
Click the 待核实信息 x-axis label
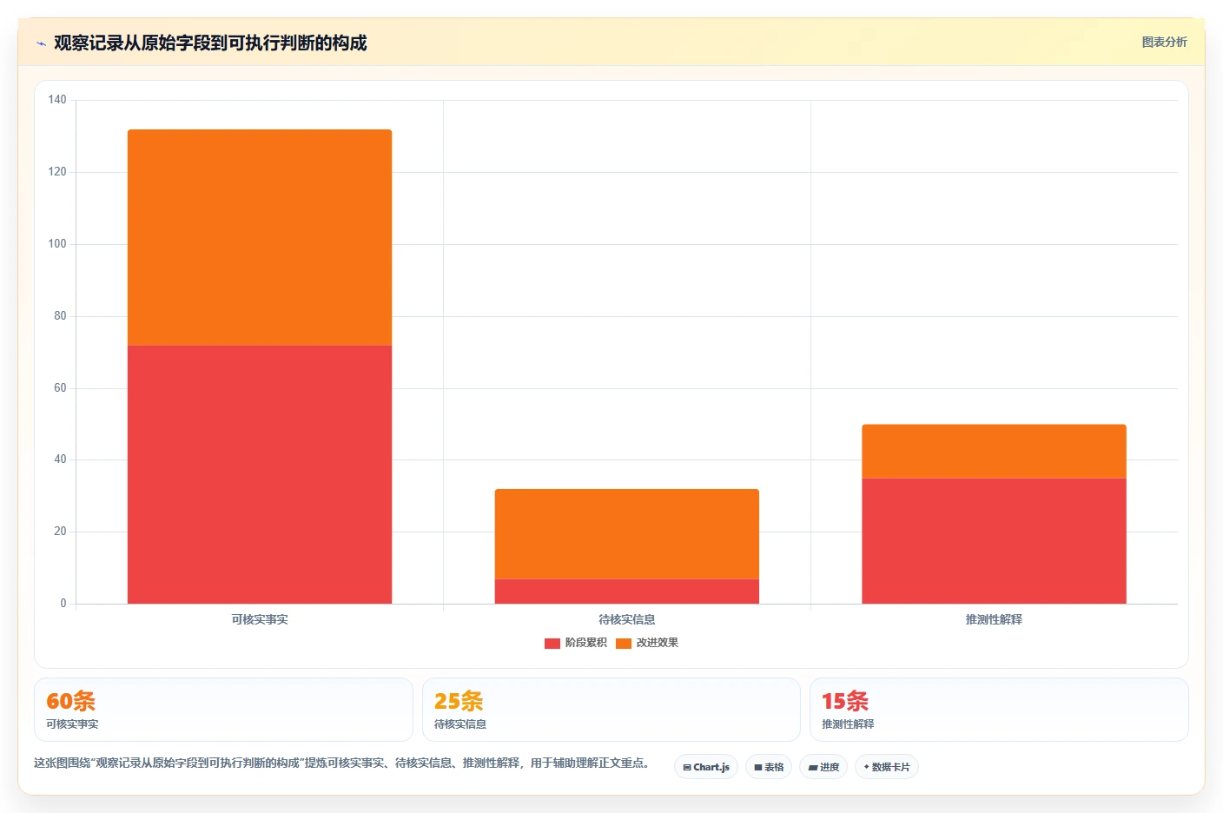[627, 619]
